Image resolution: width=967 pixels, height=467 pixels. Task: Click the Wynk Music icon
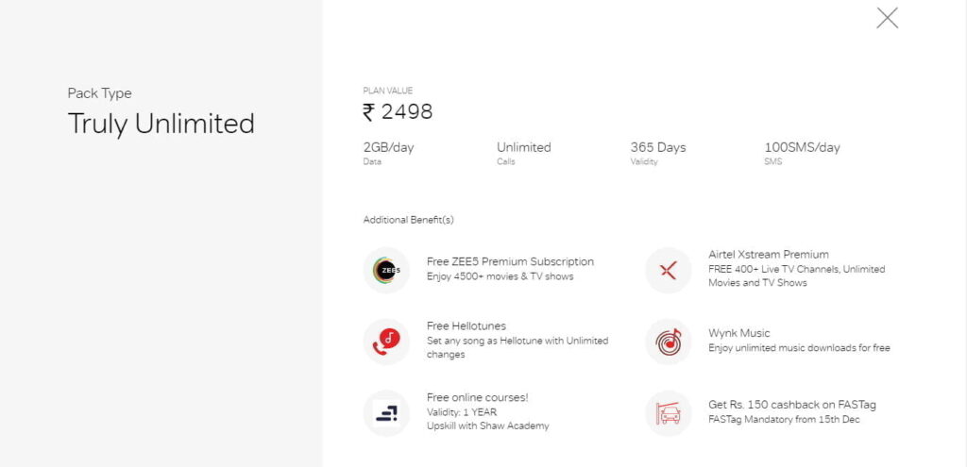669,342
